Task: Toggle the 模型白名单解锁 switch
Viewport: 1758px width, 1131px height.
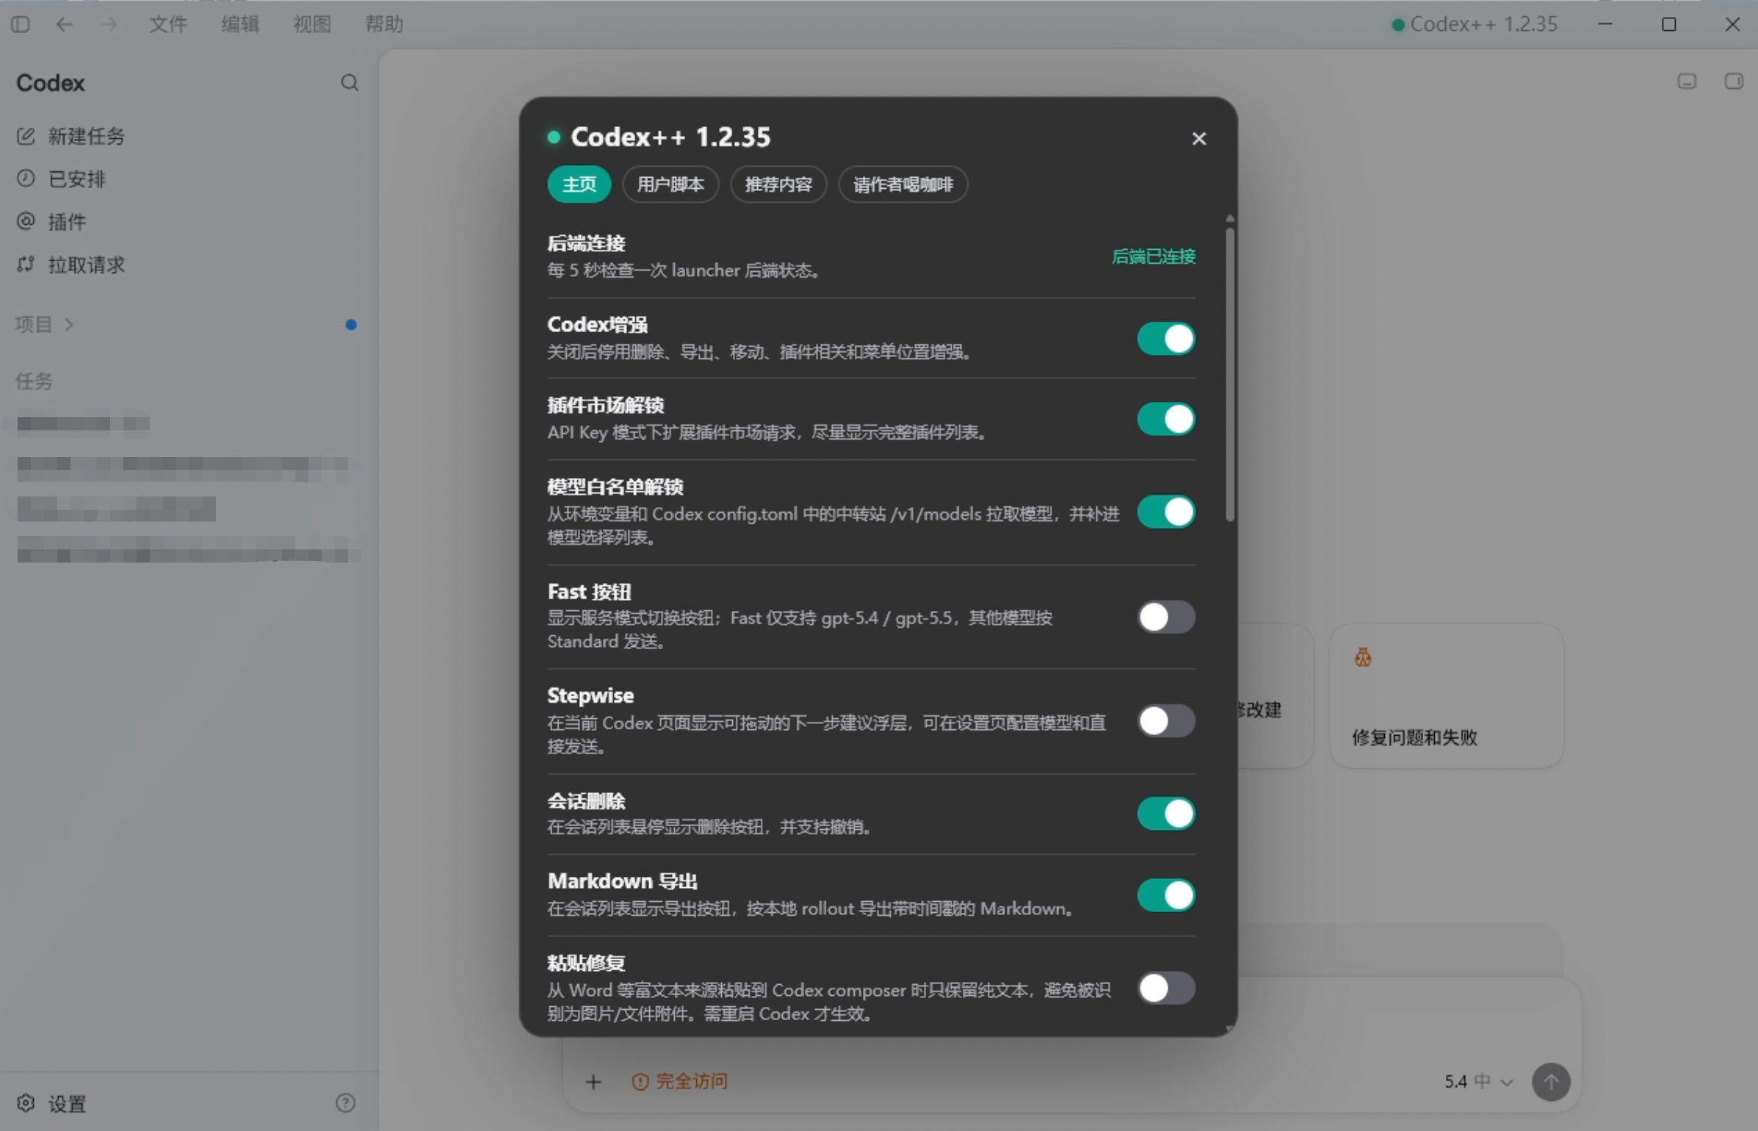Action: (1166, 512)
